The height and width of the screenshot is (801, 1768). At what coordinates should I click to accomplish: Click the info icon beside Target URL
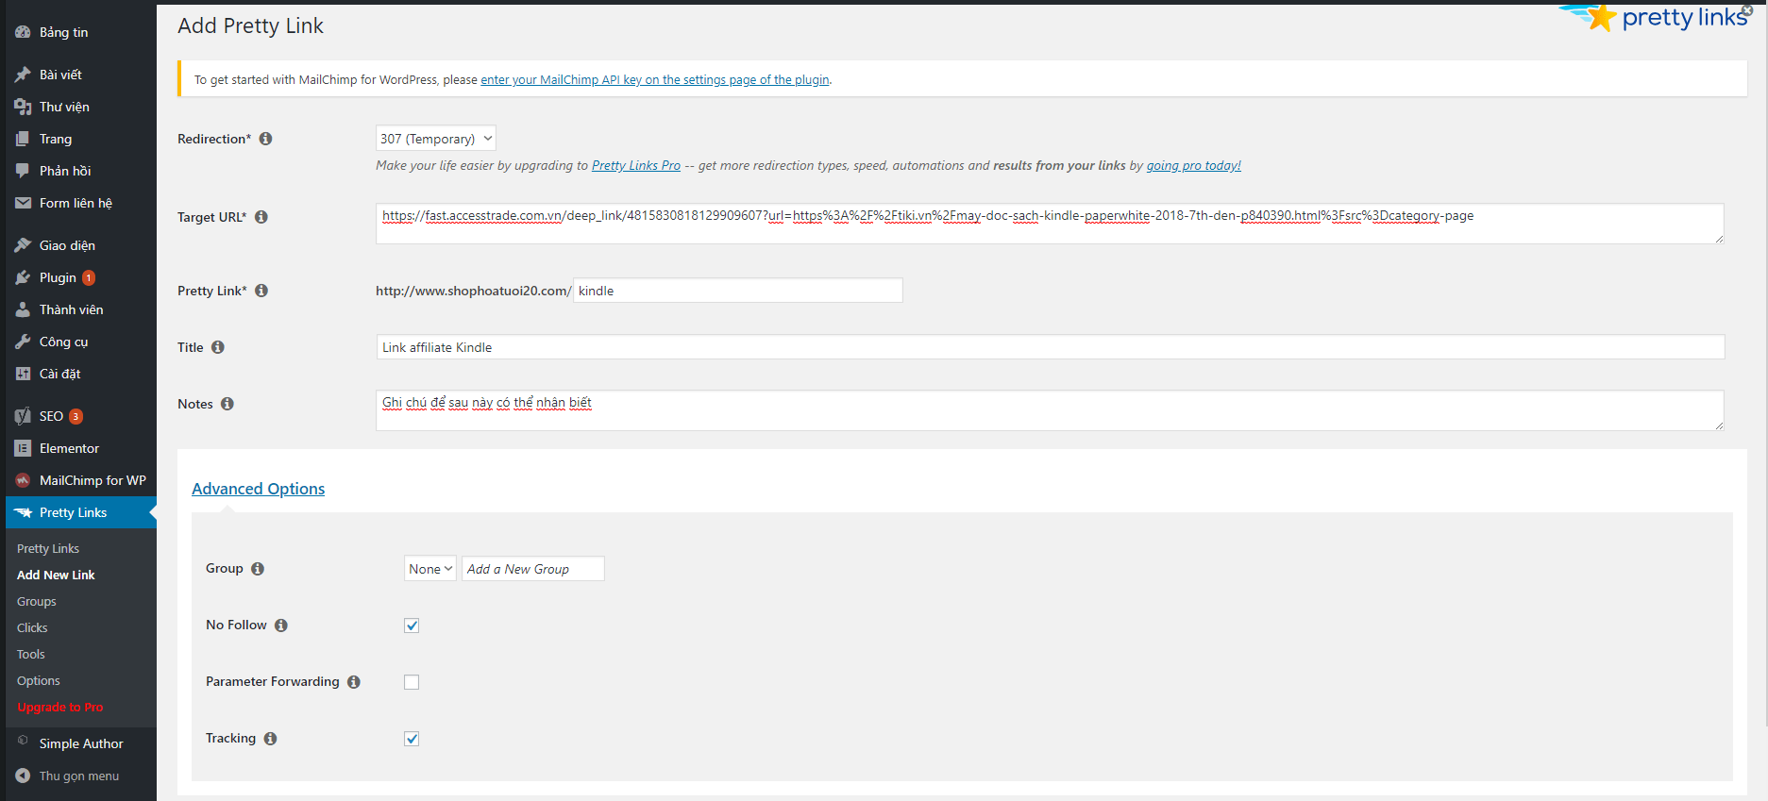[261, 217]
